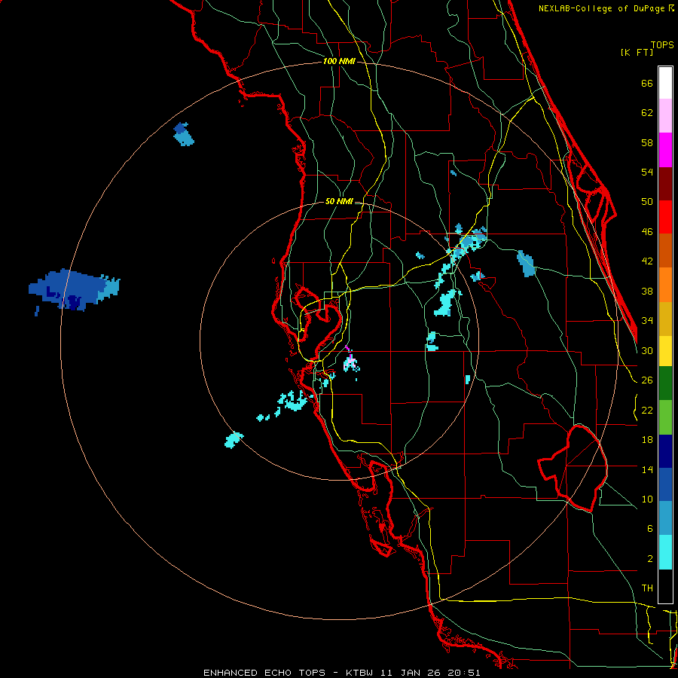
Task: Pick the dark red legend swatch
Action: click(665, 185)
